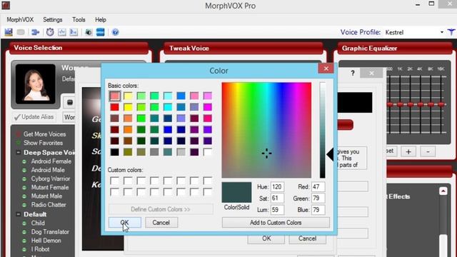
Task: Collapse the Deep Space Voices group
Action: click(18, 152)
